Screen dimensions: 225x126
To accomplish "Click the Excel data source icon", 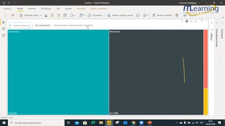I will 45,15.
